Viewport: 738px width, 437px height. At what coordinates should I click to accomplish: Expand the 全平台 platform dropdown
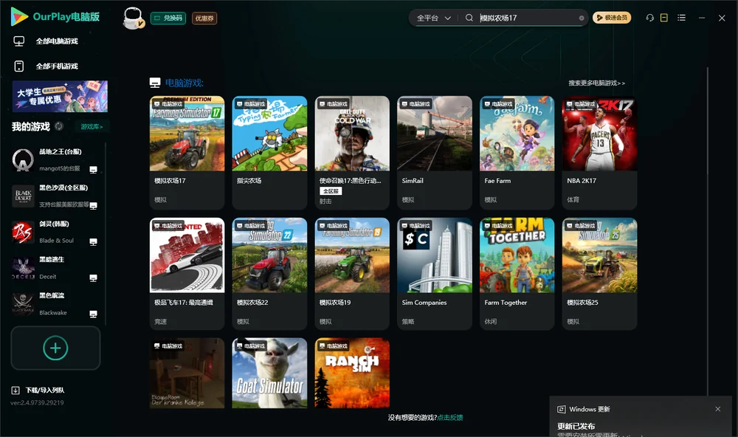[x=433, y=18]
